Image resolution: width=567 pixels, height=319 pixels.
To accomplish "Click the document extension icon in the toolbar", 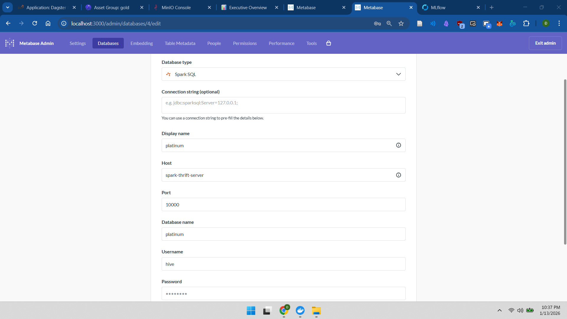I will 420,23.
